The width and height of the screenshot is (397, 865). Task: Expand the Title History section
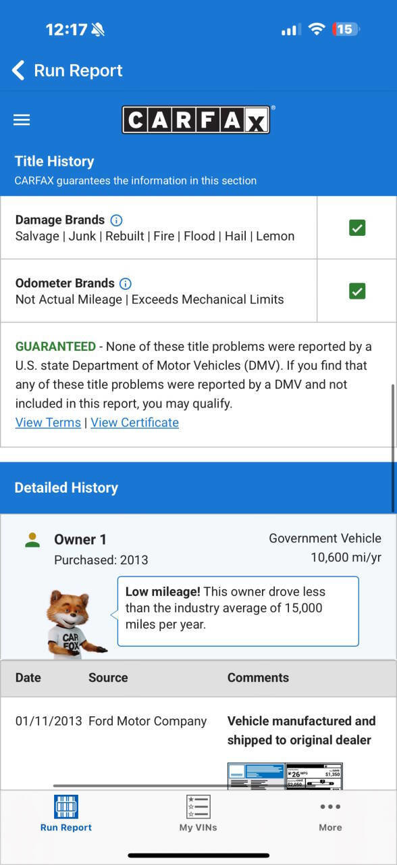click(x=54, y=161)
